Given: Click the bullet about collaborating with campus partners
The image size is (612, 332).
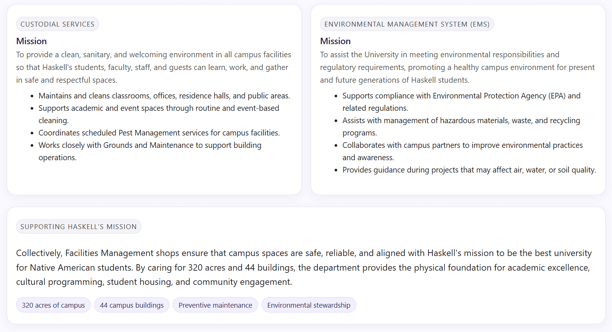Looking at the screenshot, I should (462, 146).
